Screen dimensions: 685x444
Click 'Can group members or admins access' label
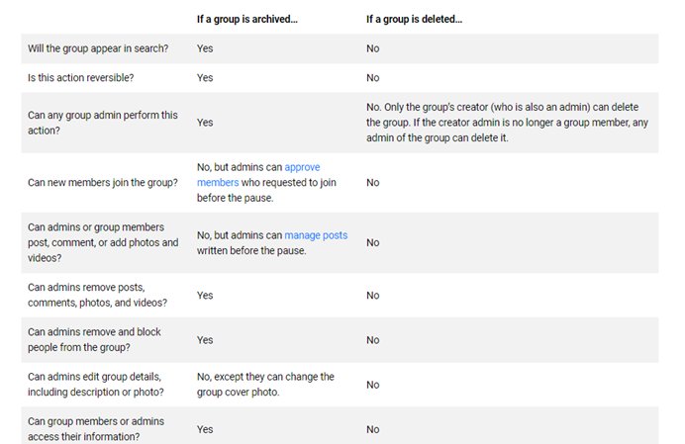tap(96, 429)
